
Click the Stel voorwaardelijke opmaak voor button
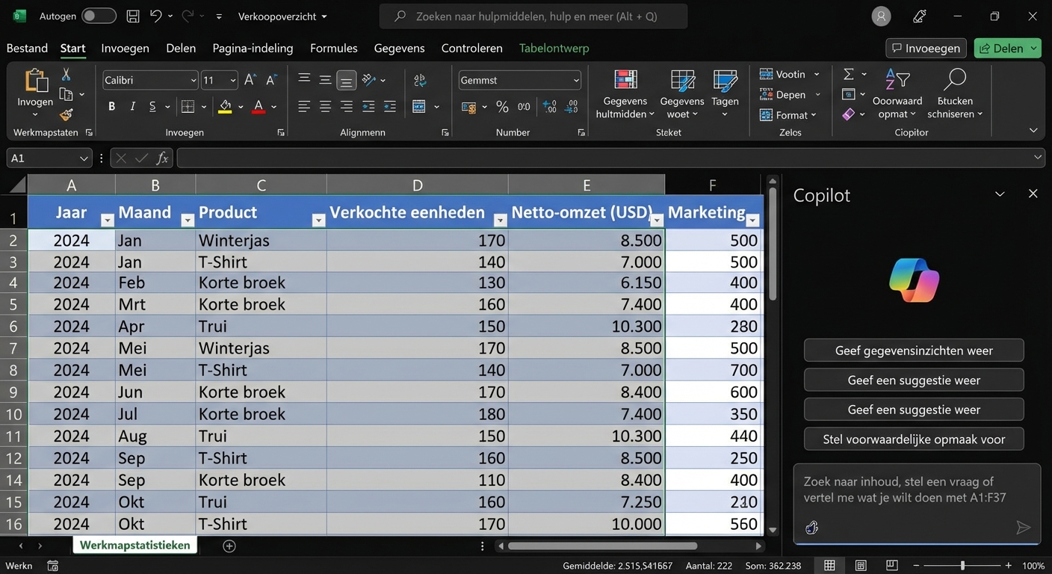click(x=913, y=439)
